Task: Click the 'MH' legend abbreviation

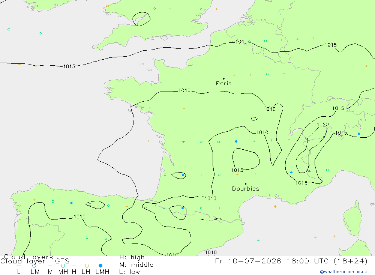Action: [x=63, y=272]
